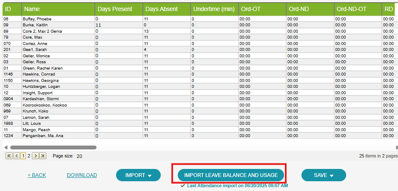Click Days Absent 13 for Core 2

coord(146,31)
